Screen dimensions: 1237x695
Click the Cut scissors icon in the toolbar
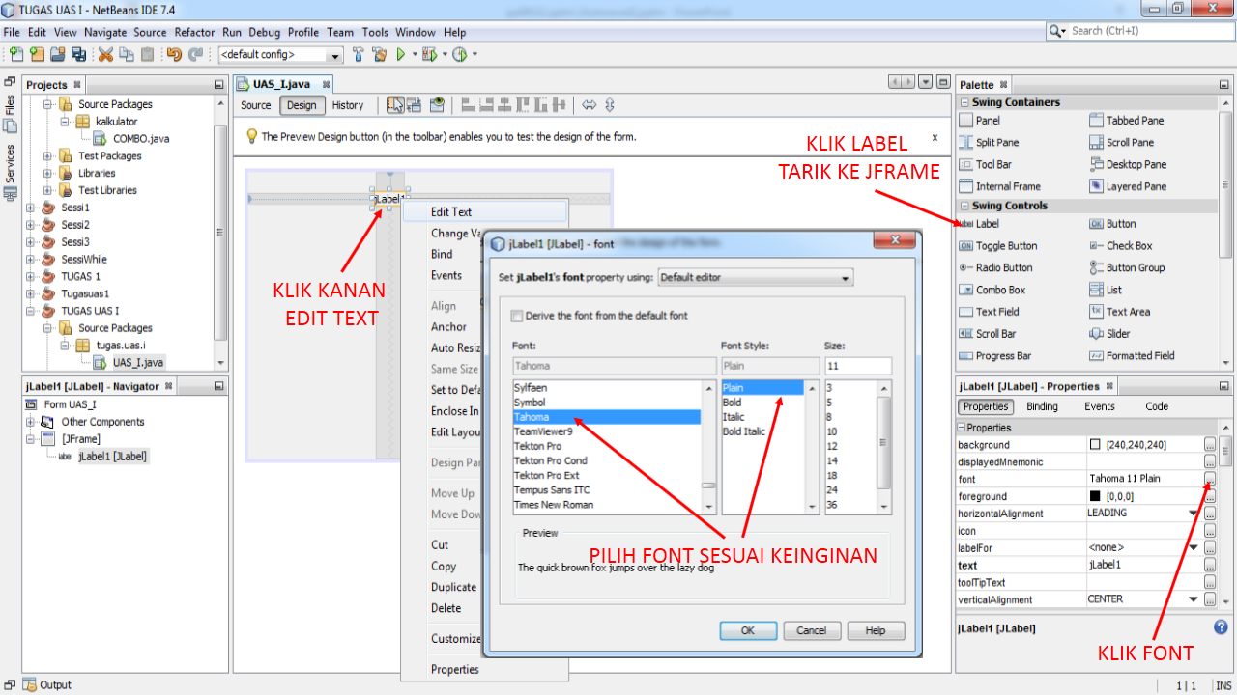(104, 54)
